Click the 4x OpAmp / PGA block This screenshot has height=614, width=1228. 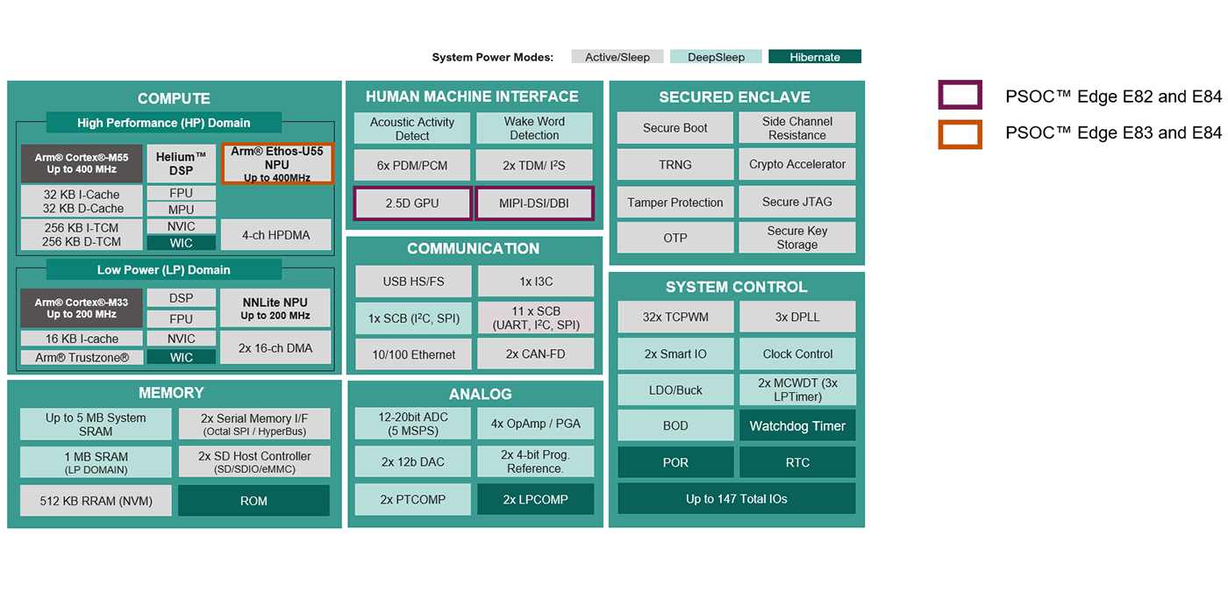pyautogui.click(x=535, y=424)
